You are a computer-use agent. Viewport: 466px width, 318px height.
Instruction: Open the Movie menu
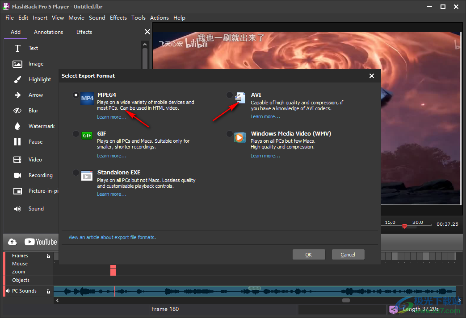pyautogui.click(x=76, y=18)
